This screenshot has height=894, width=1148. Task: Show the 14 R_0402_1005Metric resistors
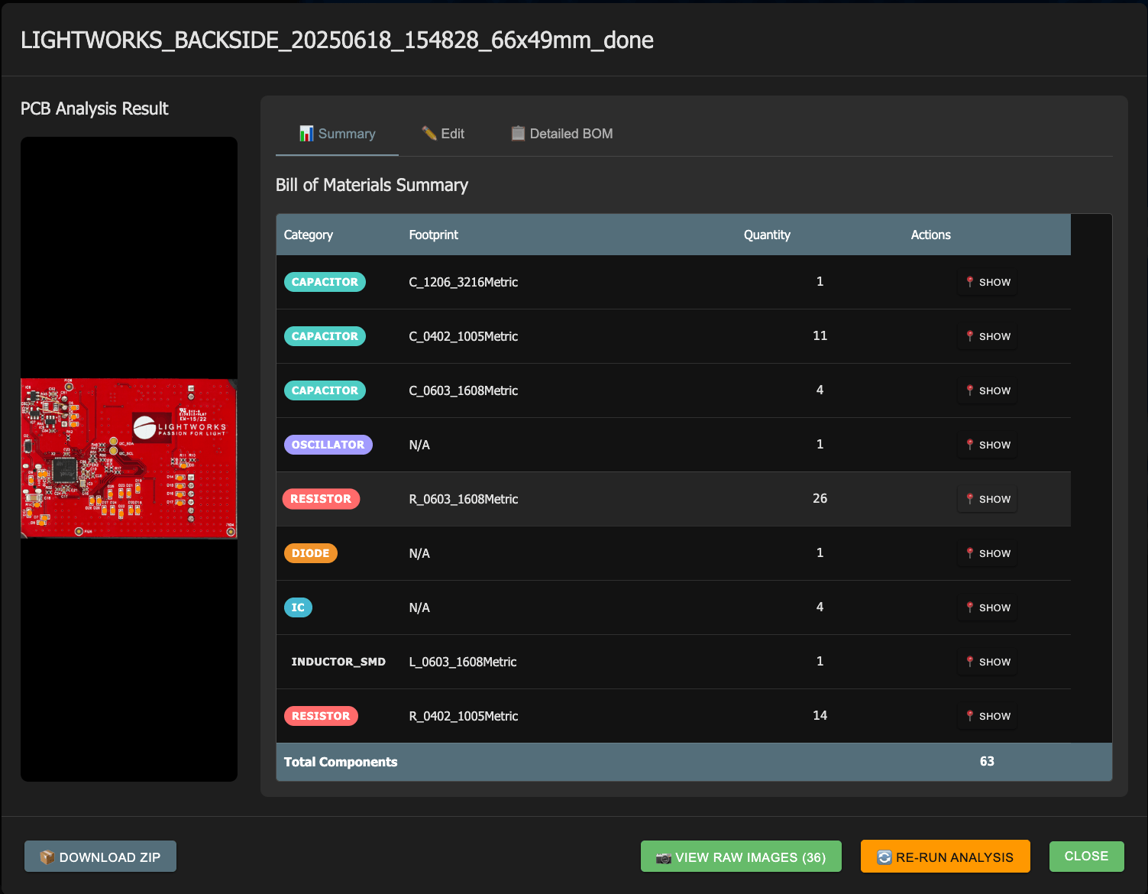tap(987, 716)
